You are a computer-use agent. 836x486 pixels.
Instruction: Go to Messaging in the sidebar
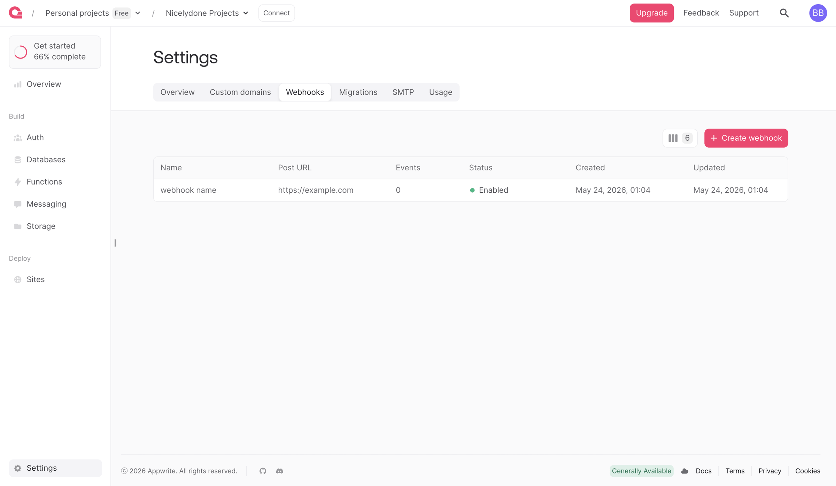55,204
